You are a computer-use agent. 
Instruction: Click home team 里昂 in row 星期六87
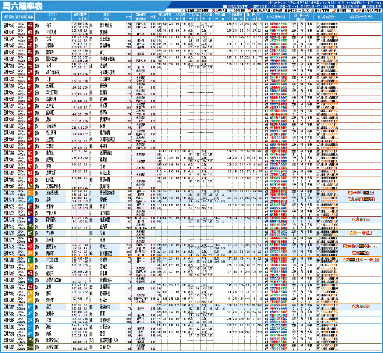pyautogui.click(x=49, y=307)
